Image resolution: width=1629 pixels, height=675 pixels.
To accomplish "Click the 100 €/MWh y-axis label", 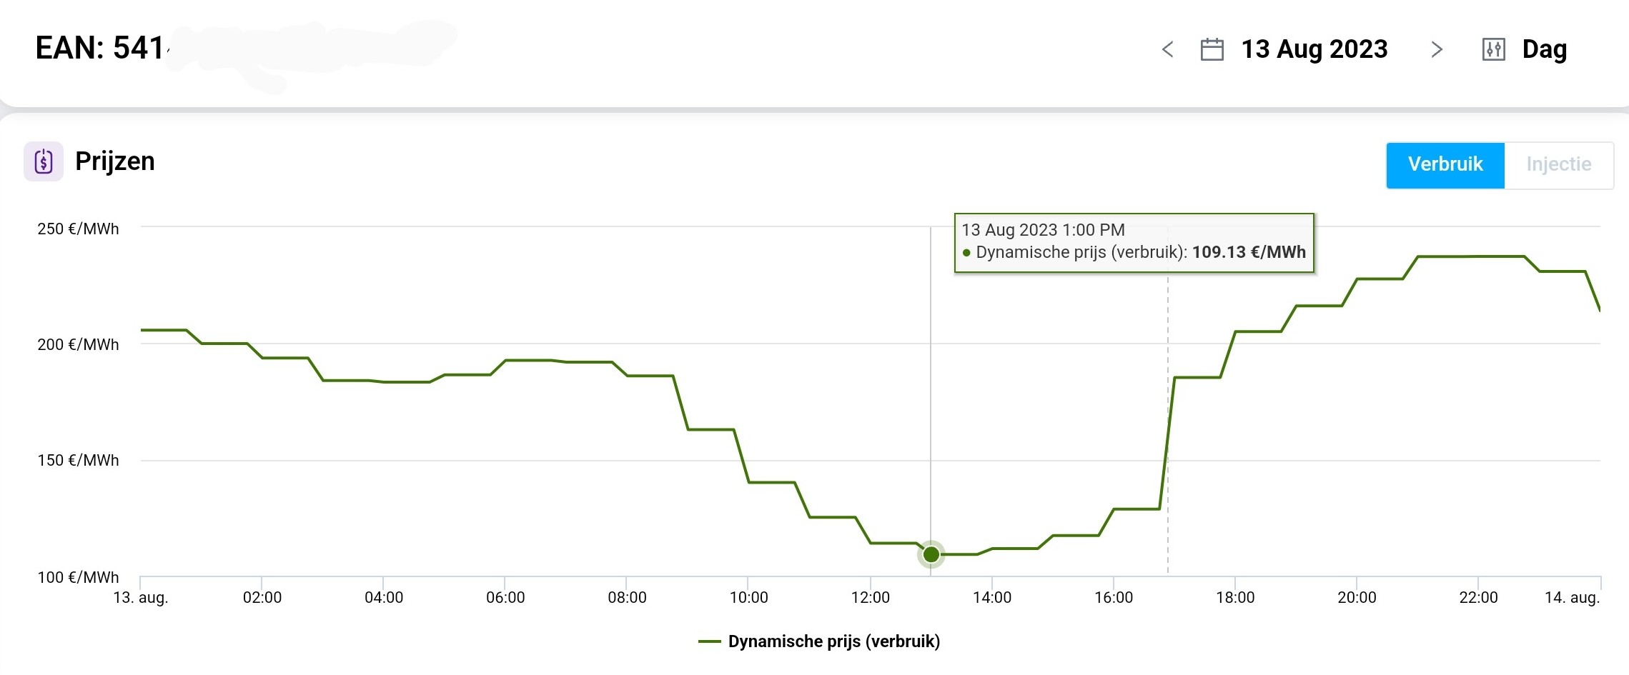I will click(78, 577).
